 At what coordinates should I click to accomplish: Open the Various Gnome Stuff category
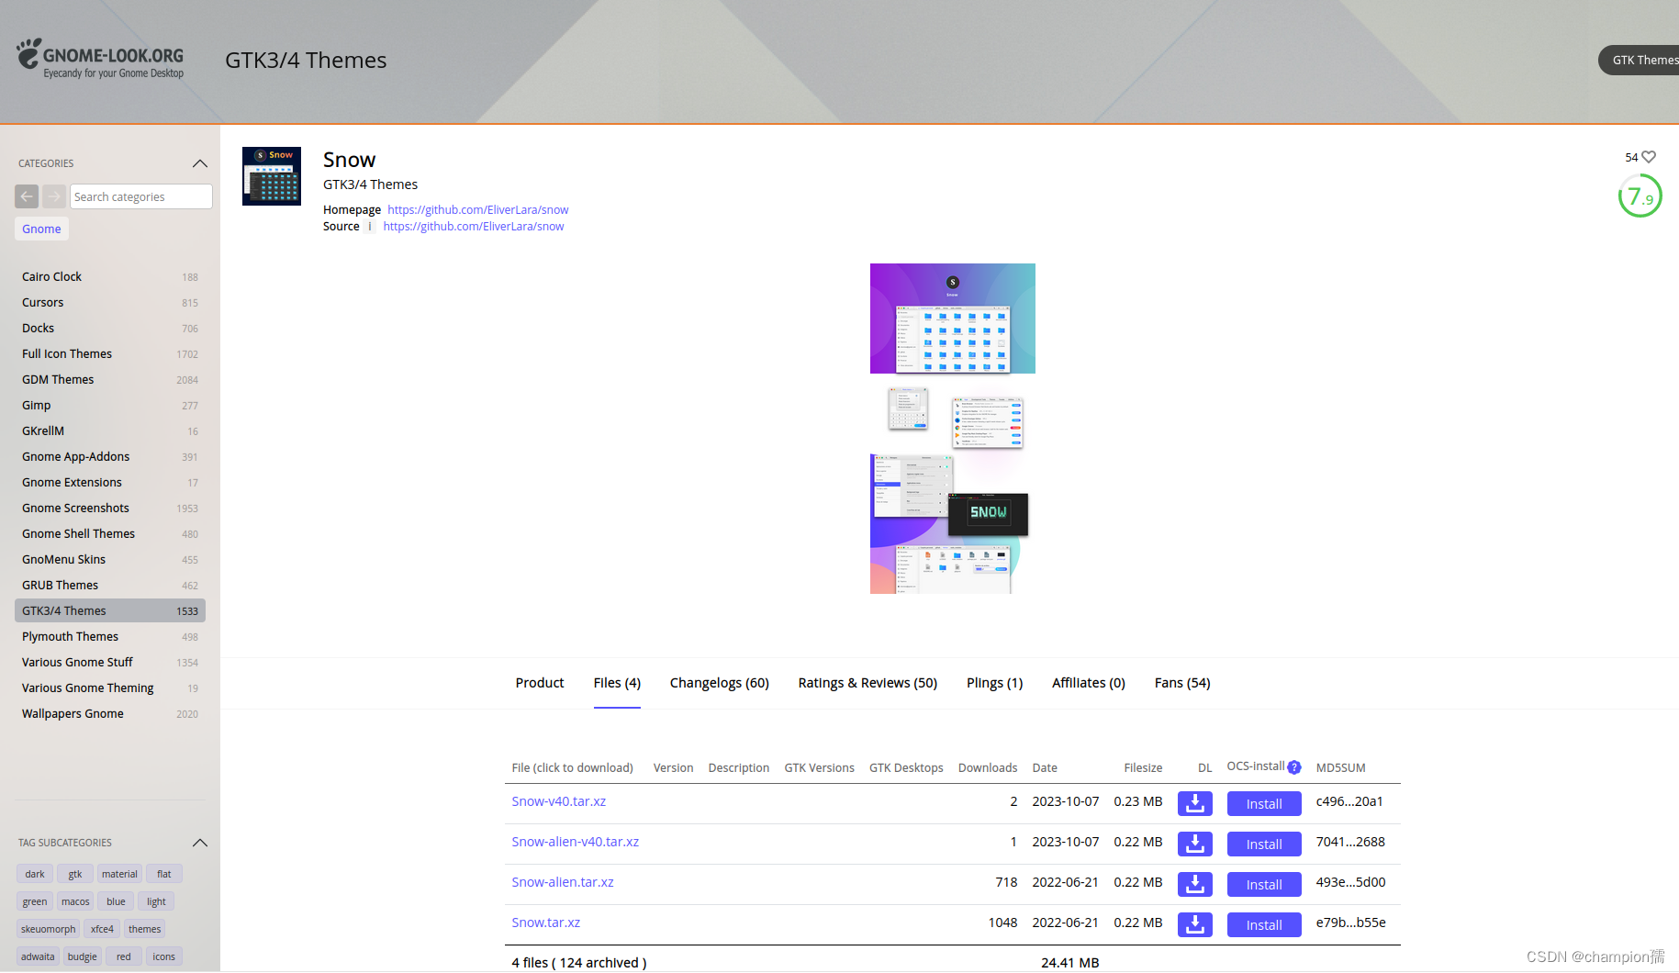pyautogui.click(x=110, y=662)
